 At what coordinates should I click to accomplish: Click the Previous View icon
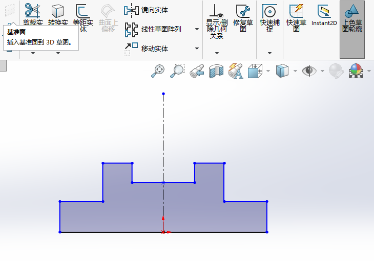(x=197, y=71)
